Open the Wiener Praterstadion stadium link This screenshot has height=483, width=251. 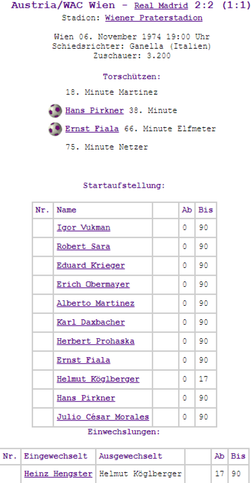pos(153,18)
